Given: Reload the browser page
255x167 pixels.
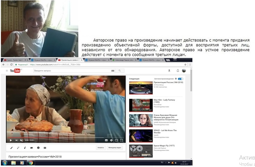Looking at the screenshot, I should 11,65.
